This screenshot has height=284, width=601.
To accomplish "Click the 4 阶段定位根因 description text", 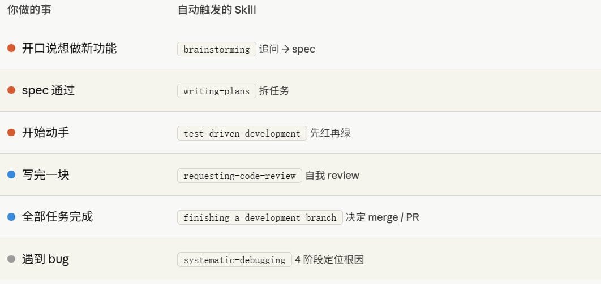I will pyautogui.click(x=329, y=260).
